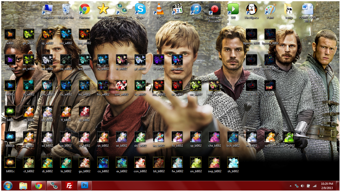341x192 pixels.
Task: Switch to Trillian in the taskbar
Action: 54,186
